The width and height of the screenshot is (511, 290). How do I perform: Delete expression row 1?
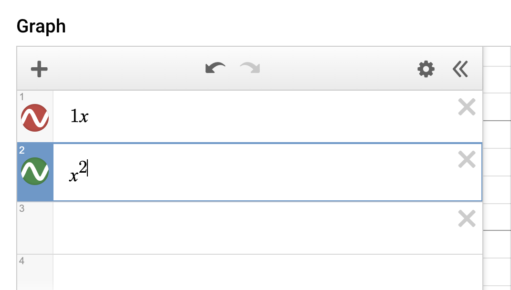(467, 107)
